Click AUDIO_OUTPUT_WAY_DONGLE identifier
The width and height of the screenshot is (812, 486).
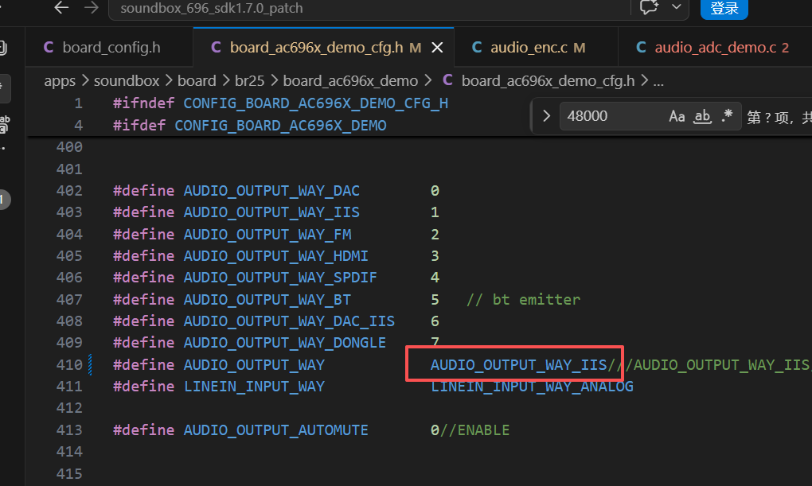285,343
